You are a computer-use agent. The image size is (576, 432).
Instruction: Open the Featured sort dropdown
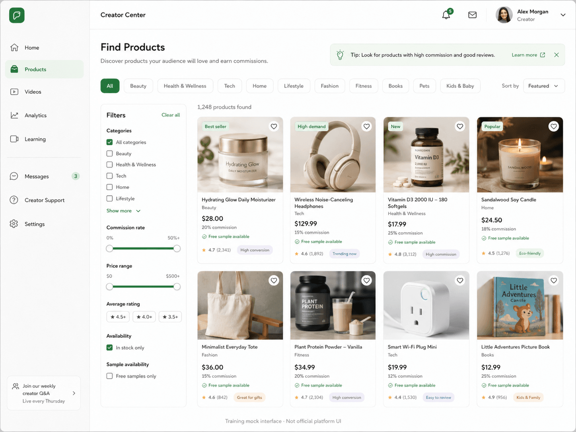click(544, 86)
